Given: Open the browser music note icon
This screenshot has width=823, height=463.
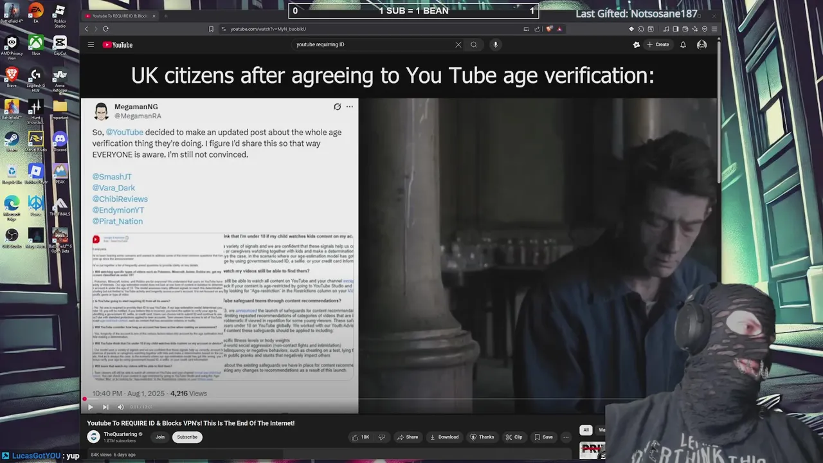Looking at the screenshot, I should 666,29.
